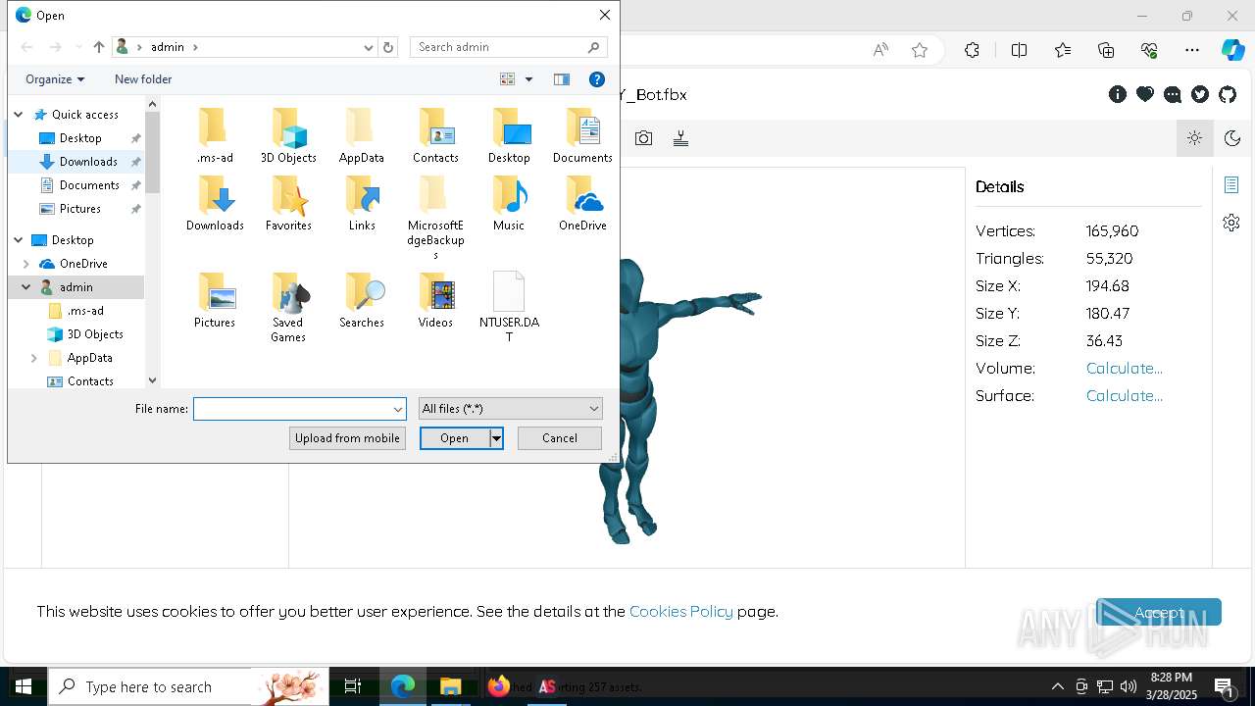Viewport: 1255px width, 706px height.
Task: Select the Desktop folder in file list
Action: [x=509, y=135]
